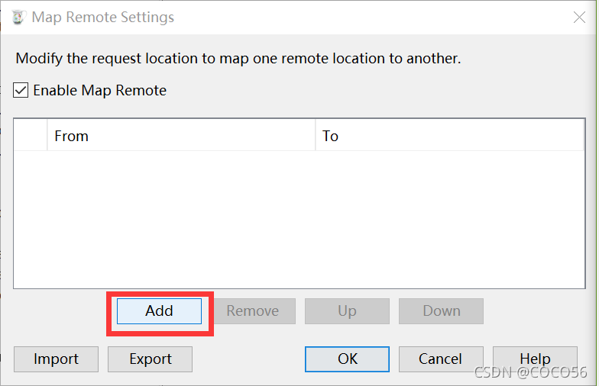Click the Up button to reorder mappings
Viewport: 599px width, 386px height.
347,311
